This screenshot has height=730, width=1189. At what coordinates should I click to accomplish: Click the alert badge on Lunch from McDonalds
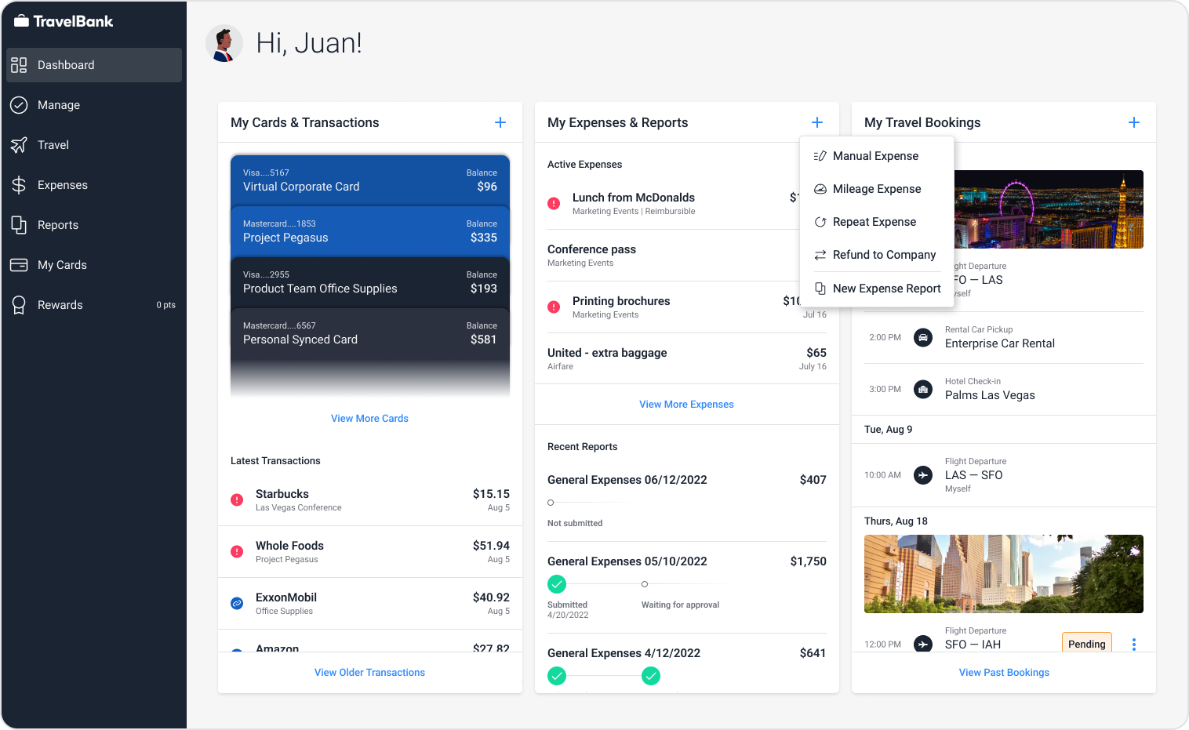(554, 203)
